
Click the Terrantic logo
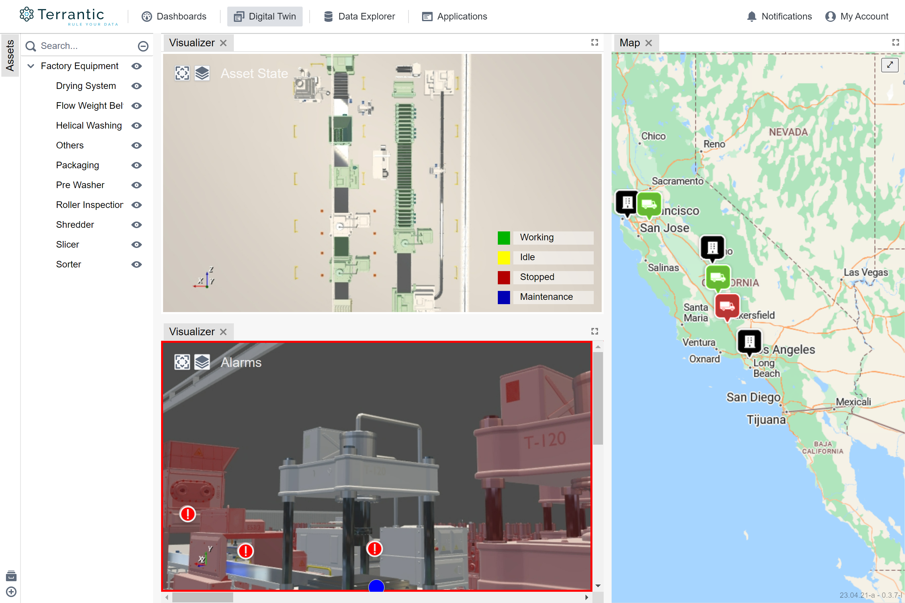[x=68, y=16]
